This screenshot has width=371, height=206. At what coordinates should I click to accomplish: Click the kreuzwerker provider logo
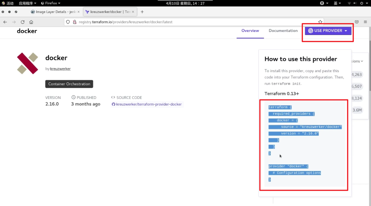(x=28, y=63)
